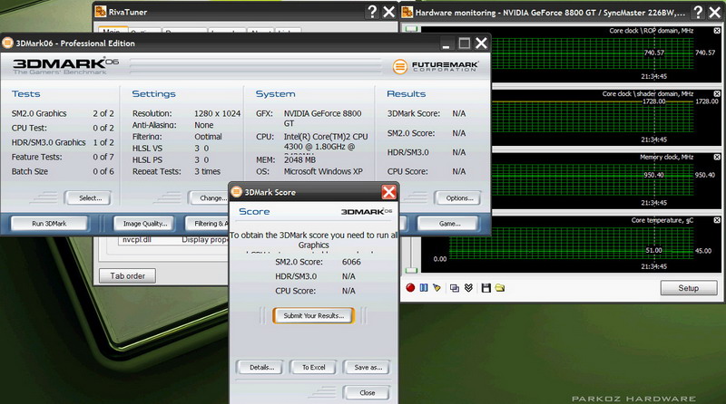The image size is (726, 404).
Task: Click the SM2.0 Graphics tests row
Action: [63, 113]
